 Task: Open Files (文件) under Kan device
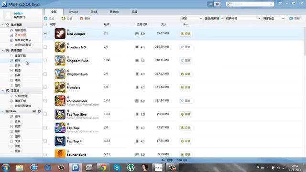[18, 141]
